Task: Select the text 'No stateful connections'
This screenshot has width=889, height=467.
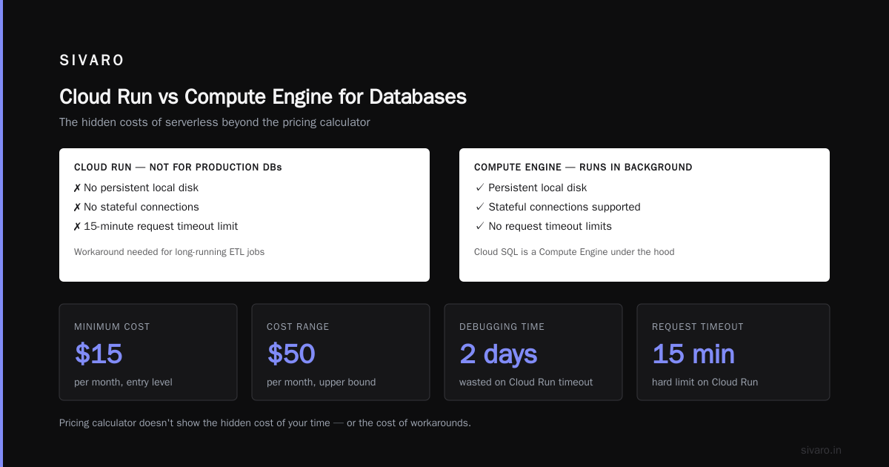Action: pos(141,208)
